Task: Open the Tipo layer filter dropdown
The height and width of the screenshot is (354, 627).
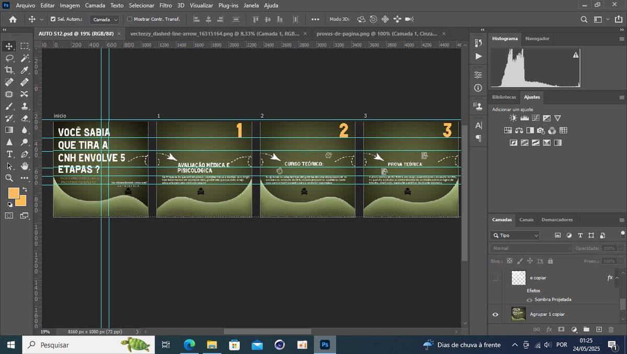Action: (515, 235)
